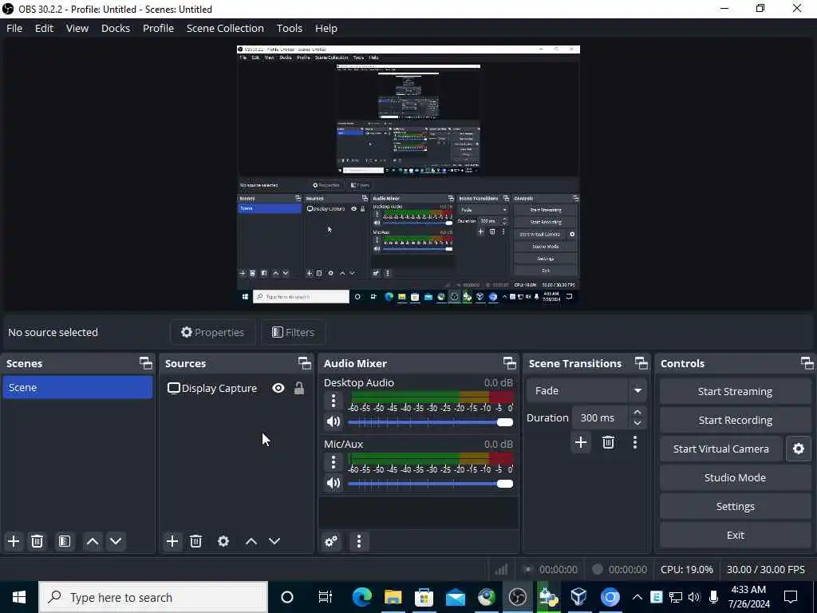The height and width of the screenshot is (613, 817).
Task: Open transition properties three-dot menu
Action: pos(634,442)
